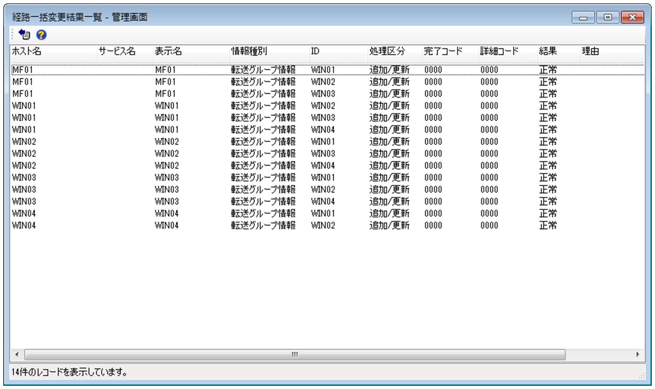Select the MF01 row with ID WIN01
655x389 pixels.
(327, 70)
